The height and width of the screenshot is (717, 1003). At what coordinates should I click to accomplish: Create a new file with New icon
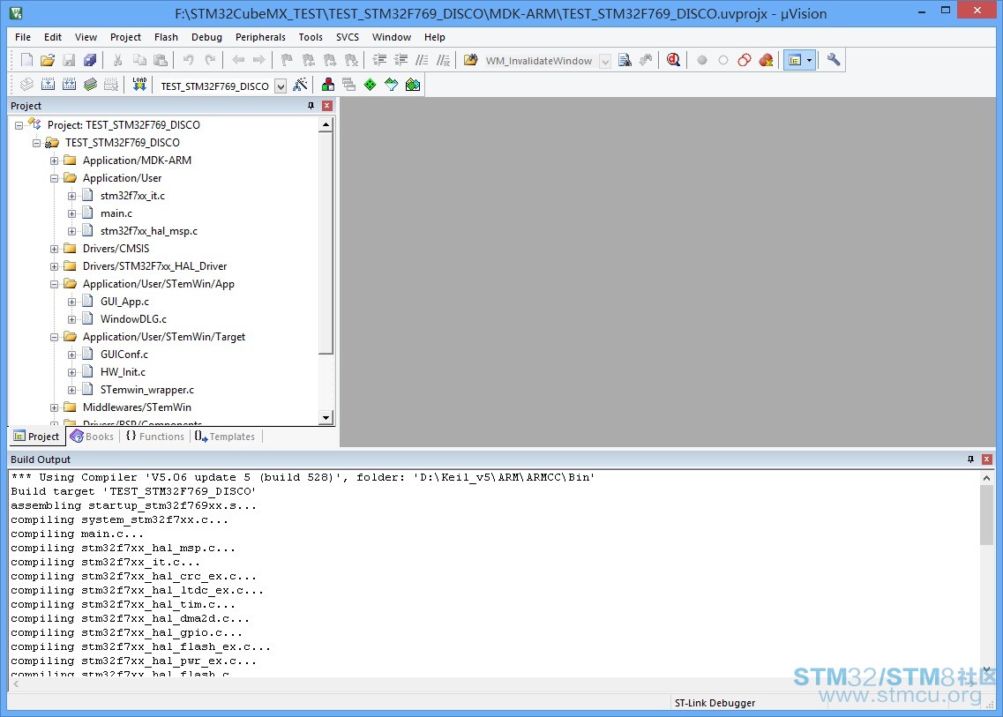[x=26, y=60]
